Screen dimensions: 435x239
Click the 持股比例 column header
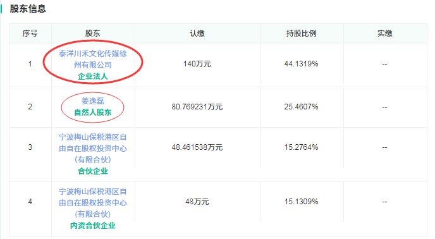coord(302,34)
